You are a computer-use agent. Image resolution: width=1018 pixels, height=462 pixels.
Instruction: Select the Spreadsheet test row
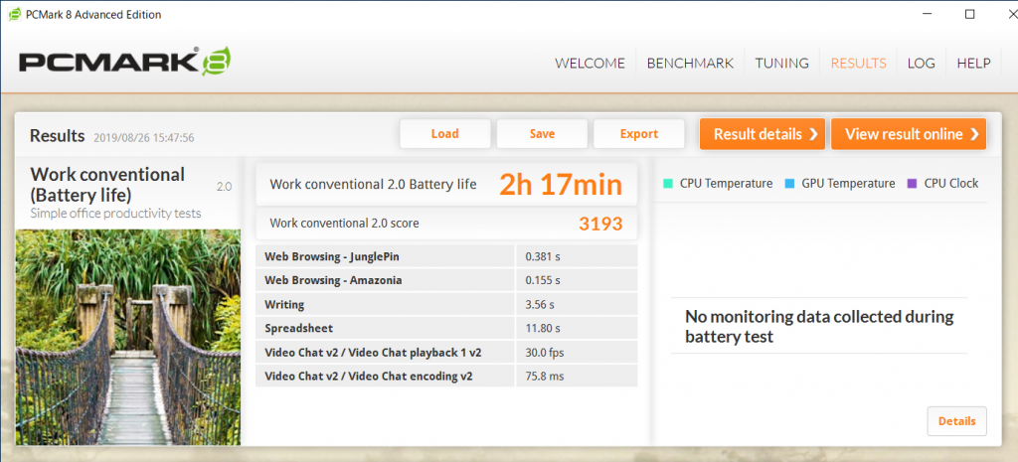pyautogui.click(x=446, y=328)
